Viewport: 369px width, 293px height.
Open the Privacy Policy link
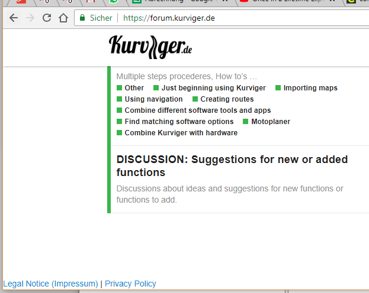[x=130, y=284]
